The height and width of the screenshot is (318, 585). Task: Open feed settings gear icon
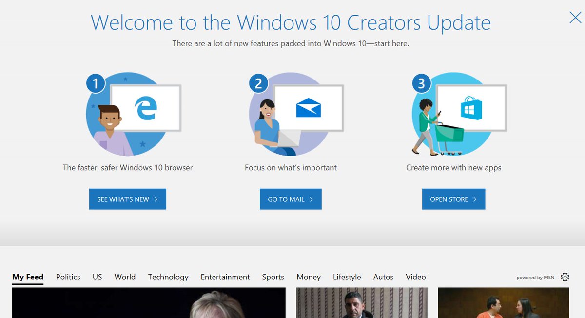point(565,277)
